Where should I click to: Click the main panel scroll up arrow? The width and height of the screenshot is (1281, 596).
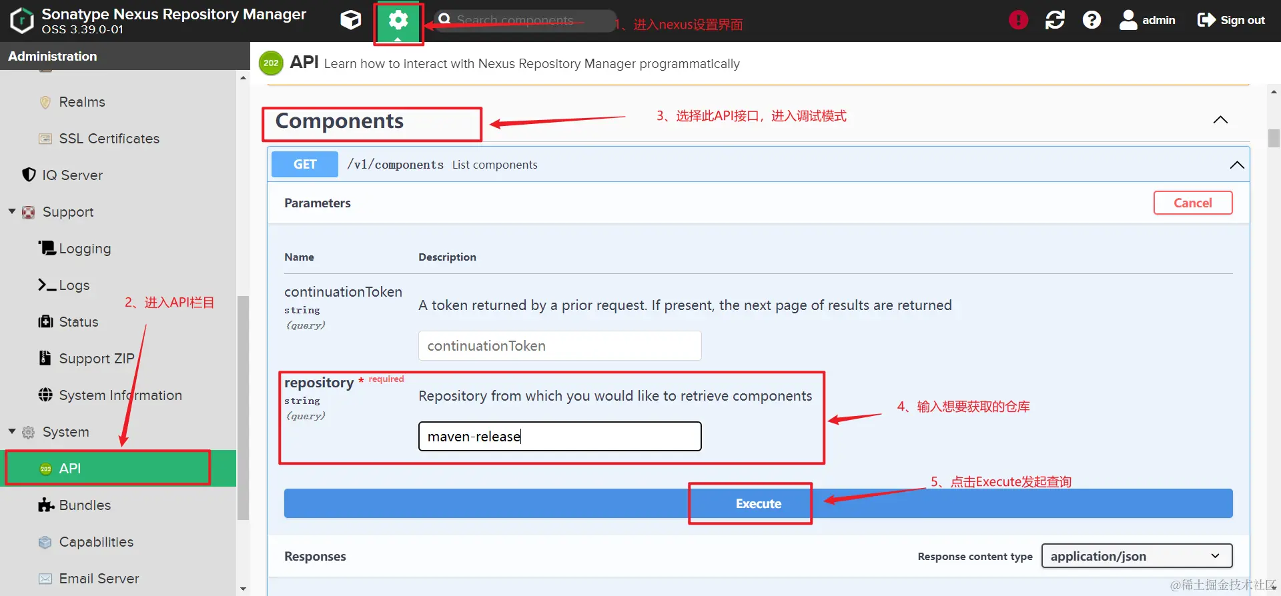tap(1274, 92)
